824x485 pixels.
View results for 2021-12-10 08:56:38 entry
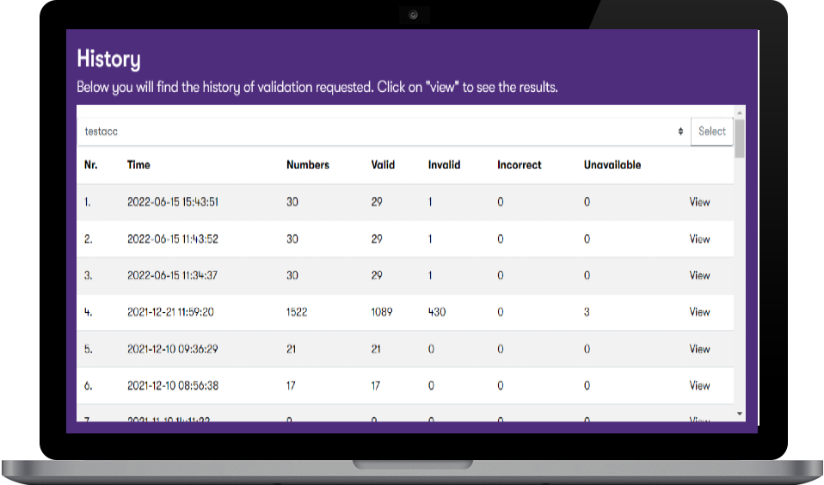tap(699, 386)
